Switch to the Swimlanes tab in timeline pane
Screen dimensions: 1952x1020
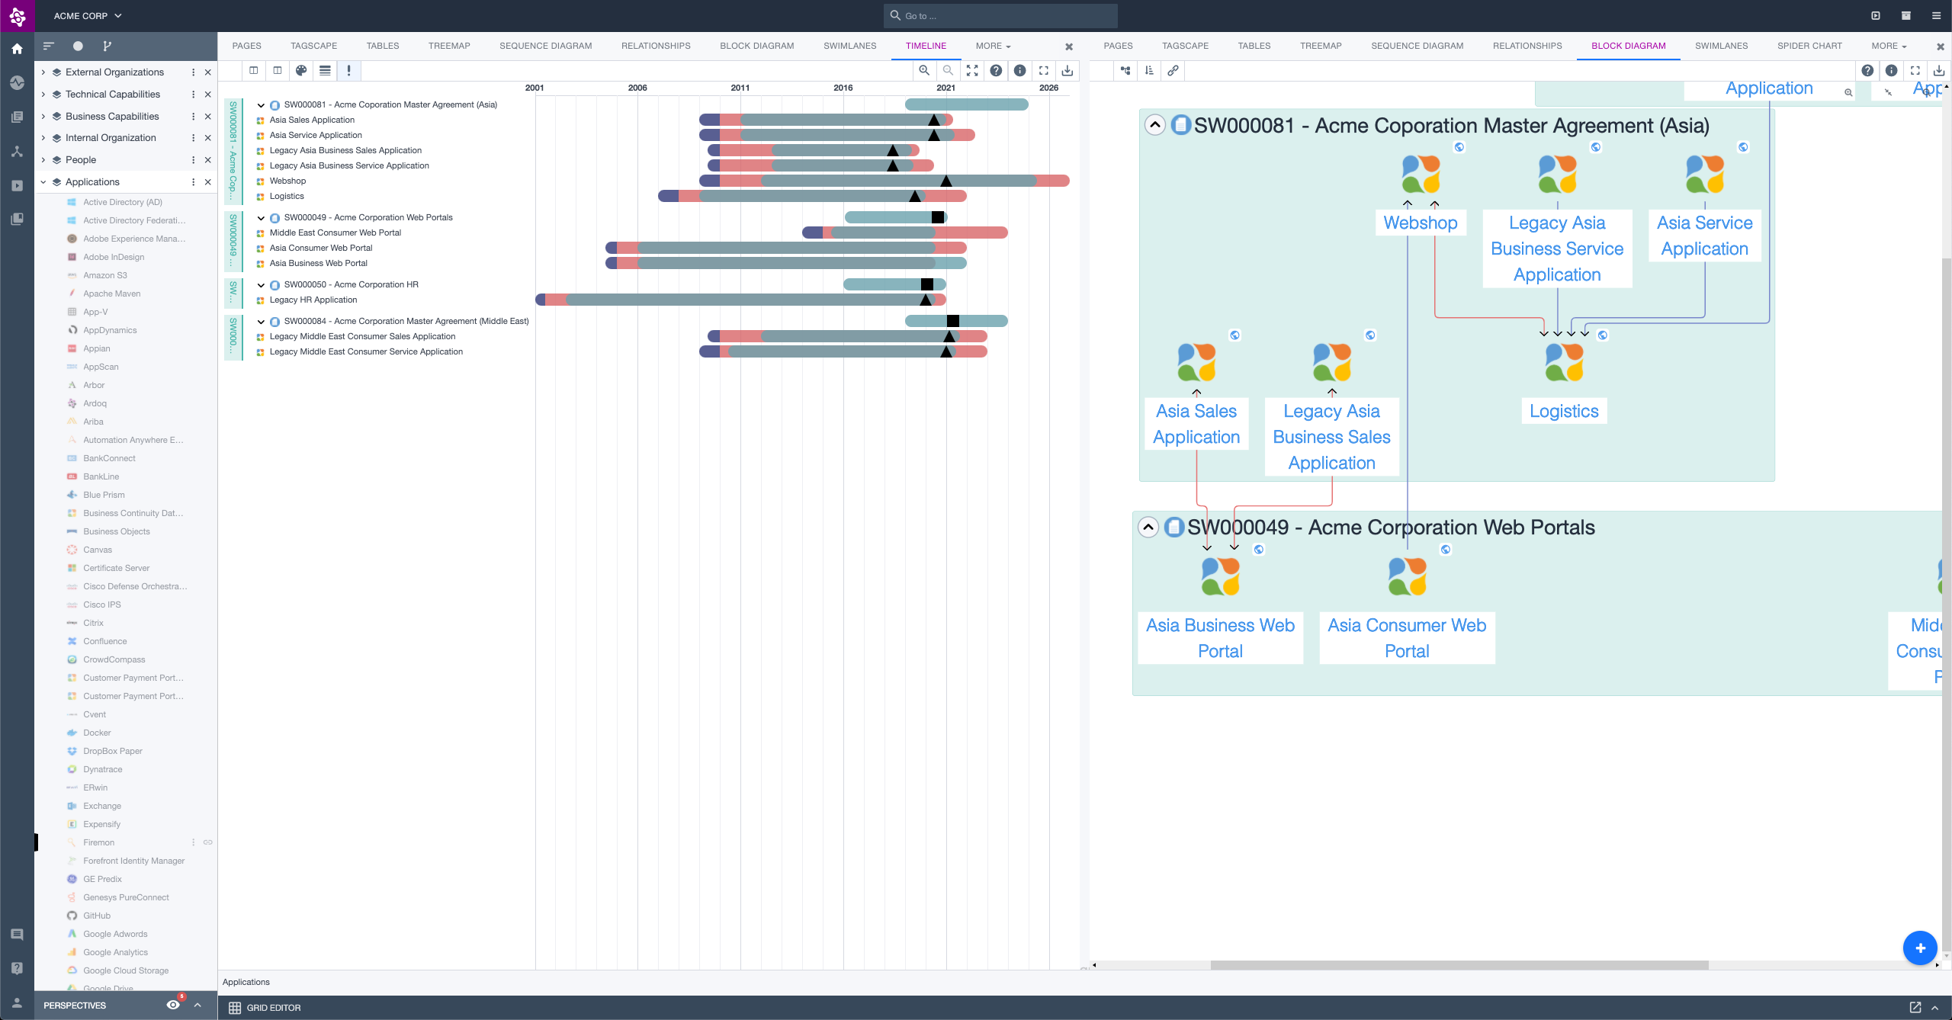[849, 46]
